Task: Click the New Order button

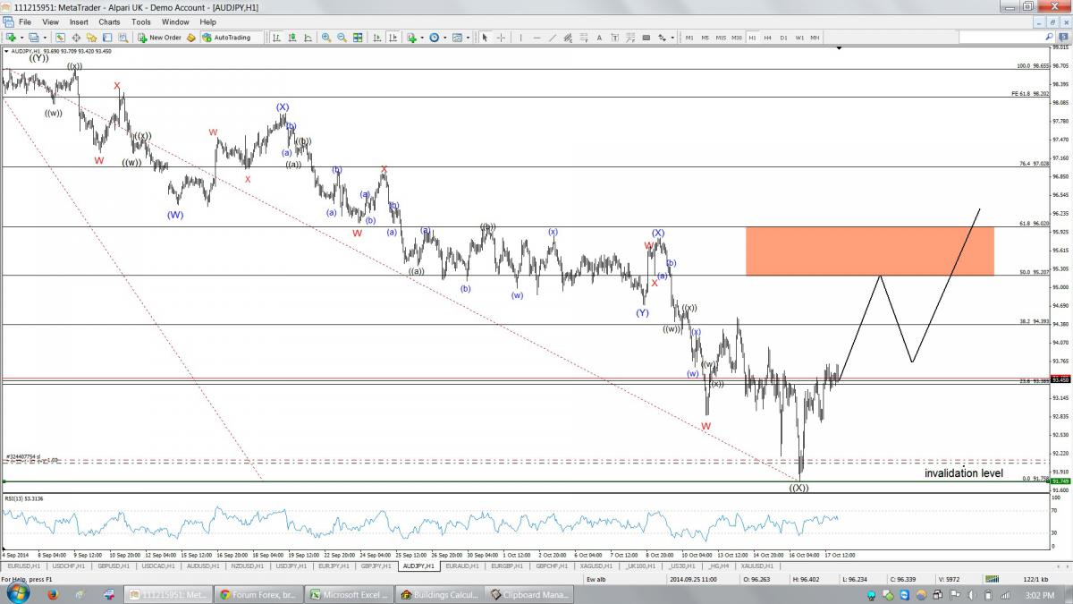Action: tap(159, 38)
